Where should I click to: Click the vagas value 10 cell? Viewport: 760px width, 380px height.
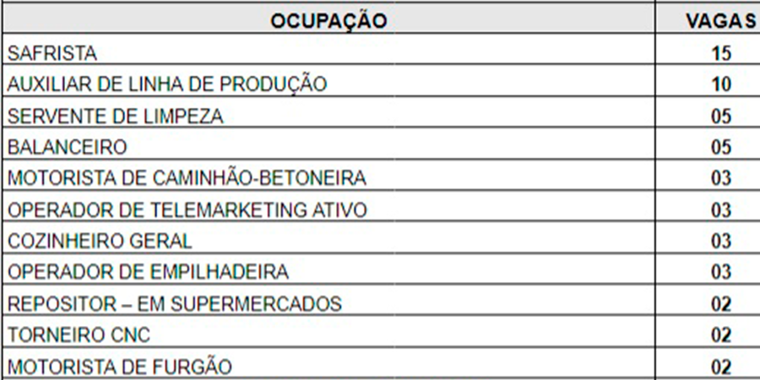click(721, 84)
